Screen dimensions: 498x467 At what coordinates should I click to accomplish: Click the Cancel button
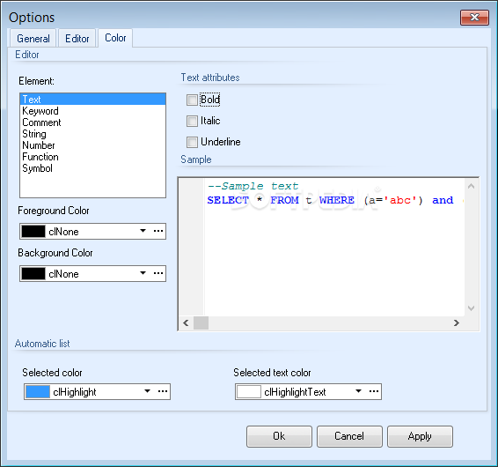click(x=349, y=436)
